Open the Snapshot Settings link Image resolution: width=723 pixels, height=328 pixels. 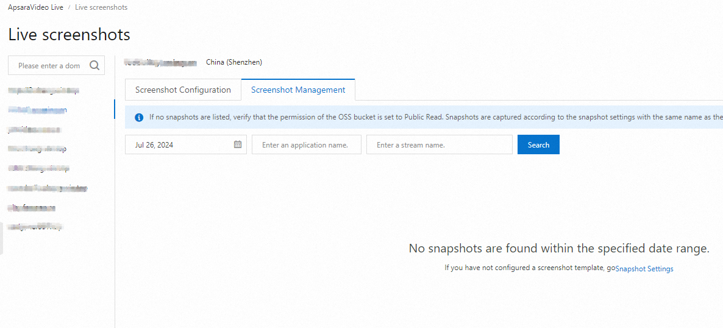(x=644, y=268)
